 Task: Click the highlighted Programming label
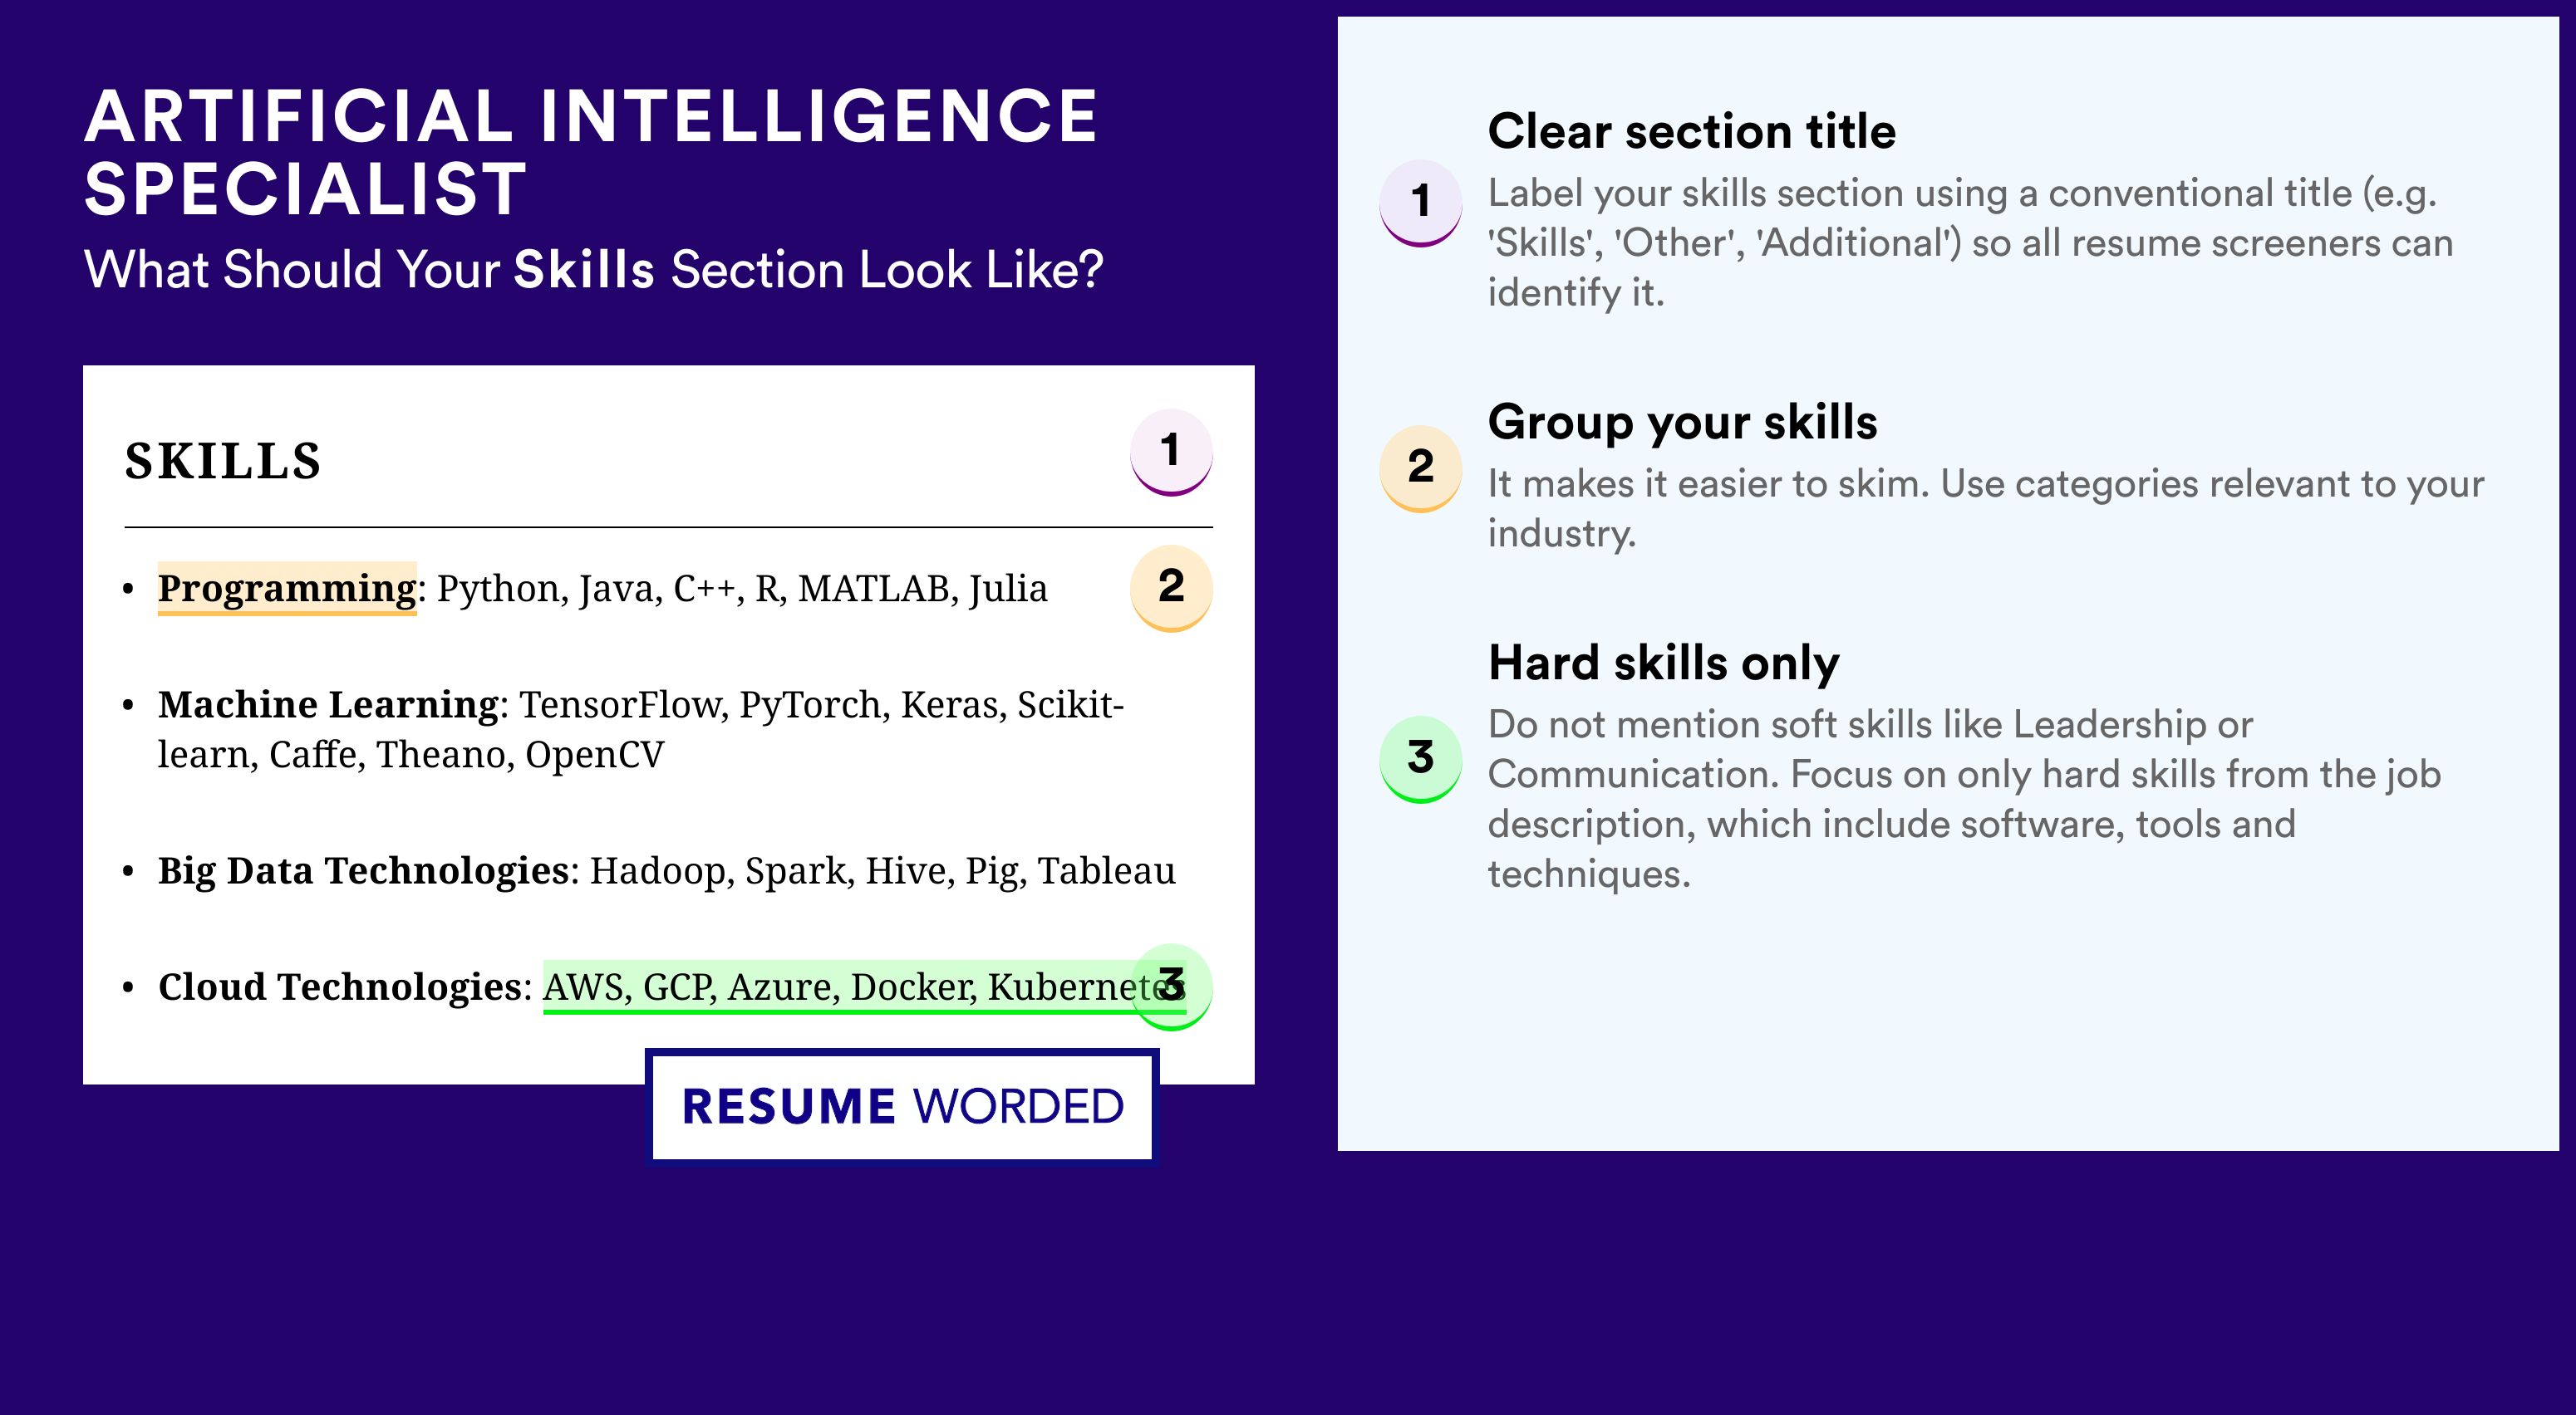(x=287, y=589)
